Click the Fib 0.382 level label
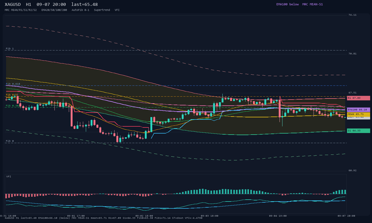372x223 pixels. [x=12, y=106]
